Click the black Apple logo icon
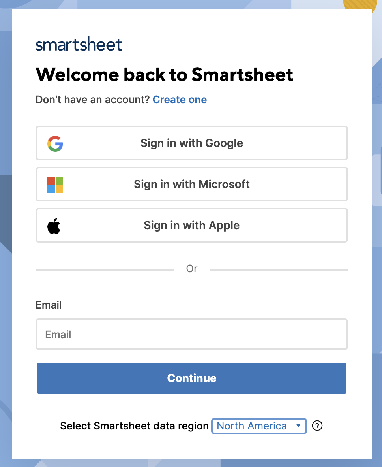The width and height of the screenshot is (382, 467). pyautogui.click(x=54, y=226)
